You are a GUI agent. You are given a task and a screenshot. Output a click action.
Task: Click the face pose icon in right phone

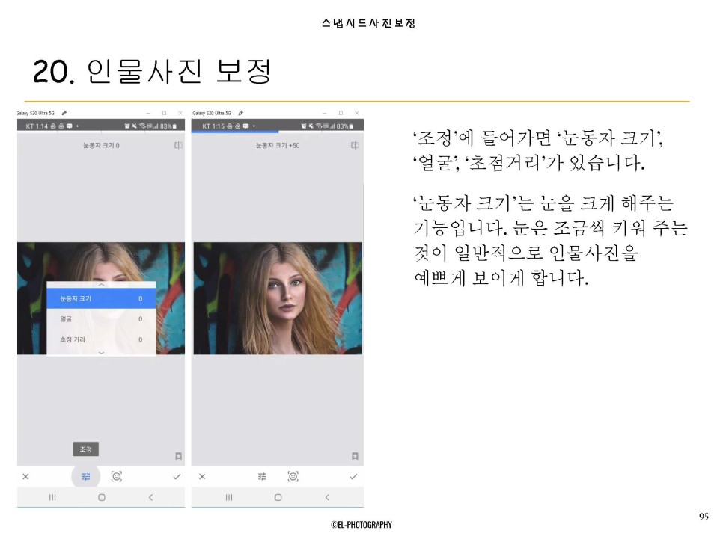click(293, 477)
